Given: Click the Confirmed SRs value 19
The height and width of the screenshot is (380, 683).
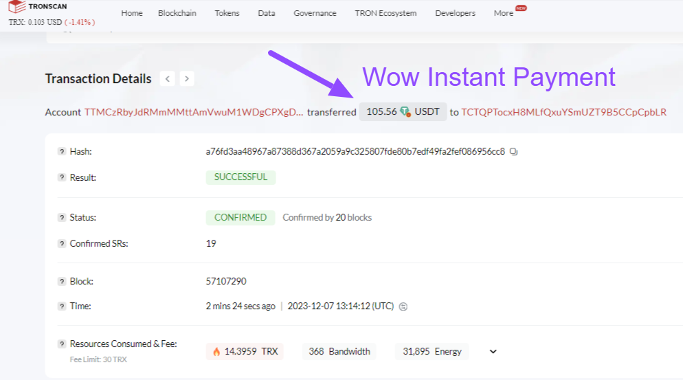Looking at the screenshot, I should (x=211, y=244).
